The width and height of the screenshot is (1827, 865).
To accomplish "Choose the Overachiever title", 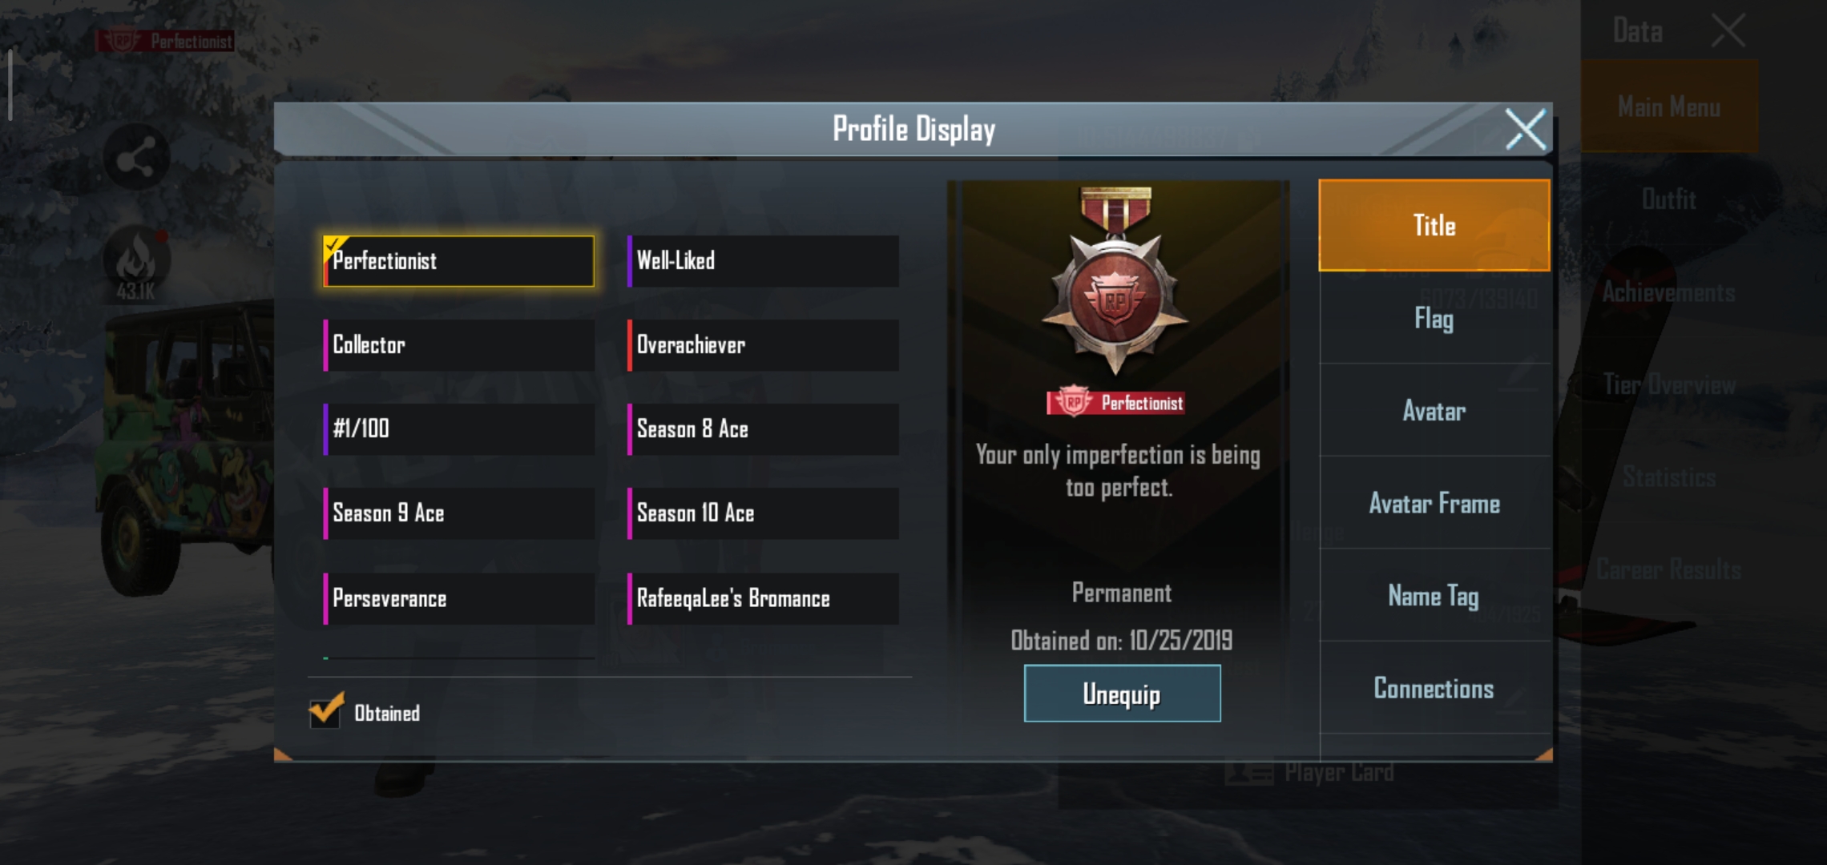I will coord(763,345).
